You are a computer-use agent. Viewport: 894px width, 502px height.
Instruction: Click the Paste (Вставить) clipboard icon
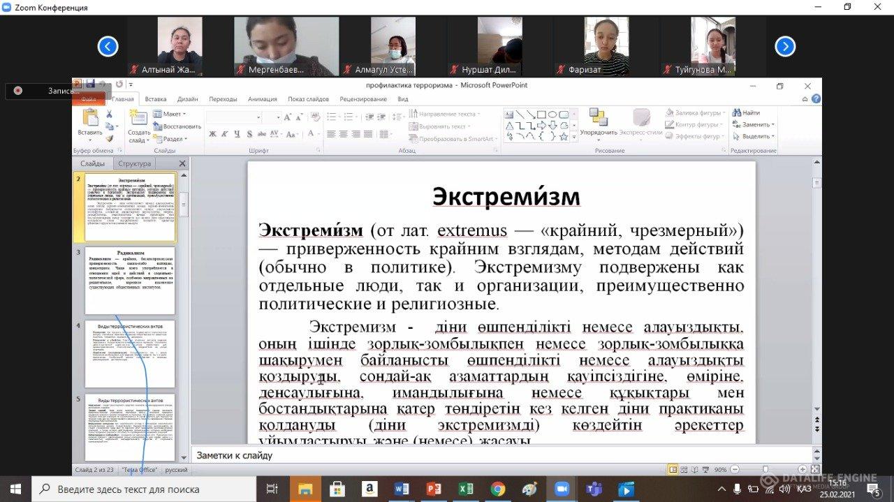[89, 118]
